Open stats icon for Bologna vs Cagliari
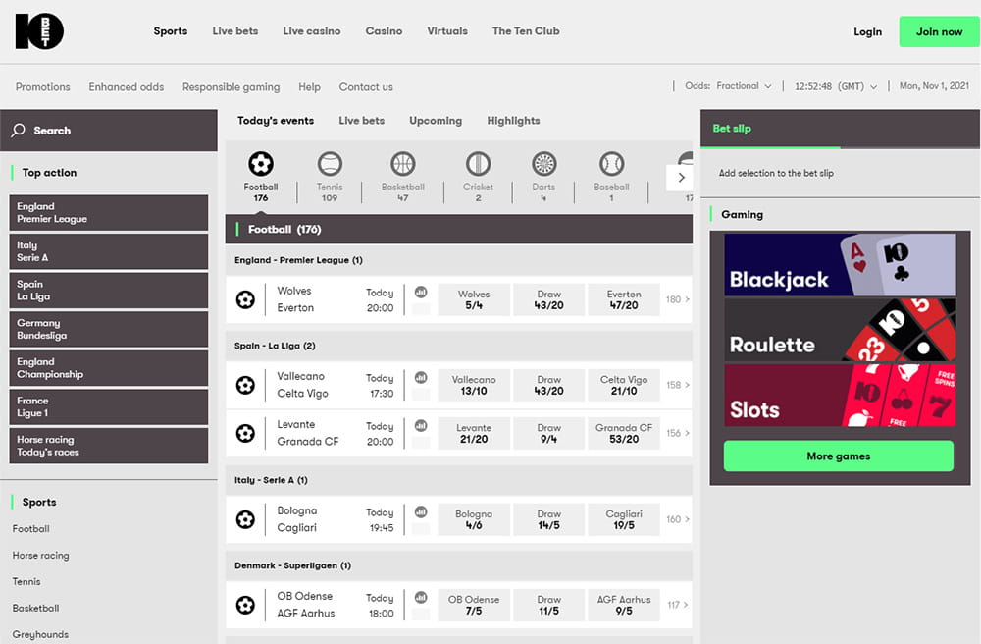 (421, 511)
